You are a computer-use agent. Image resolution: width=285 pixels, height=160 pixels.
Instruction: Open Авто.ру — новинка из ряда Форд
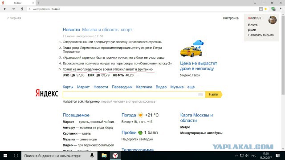click(88, 128)
